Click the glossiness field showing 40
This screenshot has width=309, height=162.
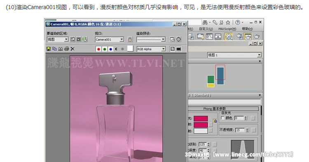[x=203, y=151]
